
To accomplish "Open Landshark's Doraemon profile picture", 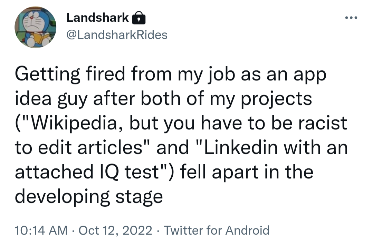I will coord(35,27).
